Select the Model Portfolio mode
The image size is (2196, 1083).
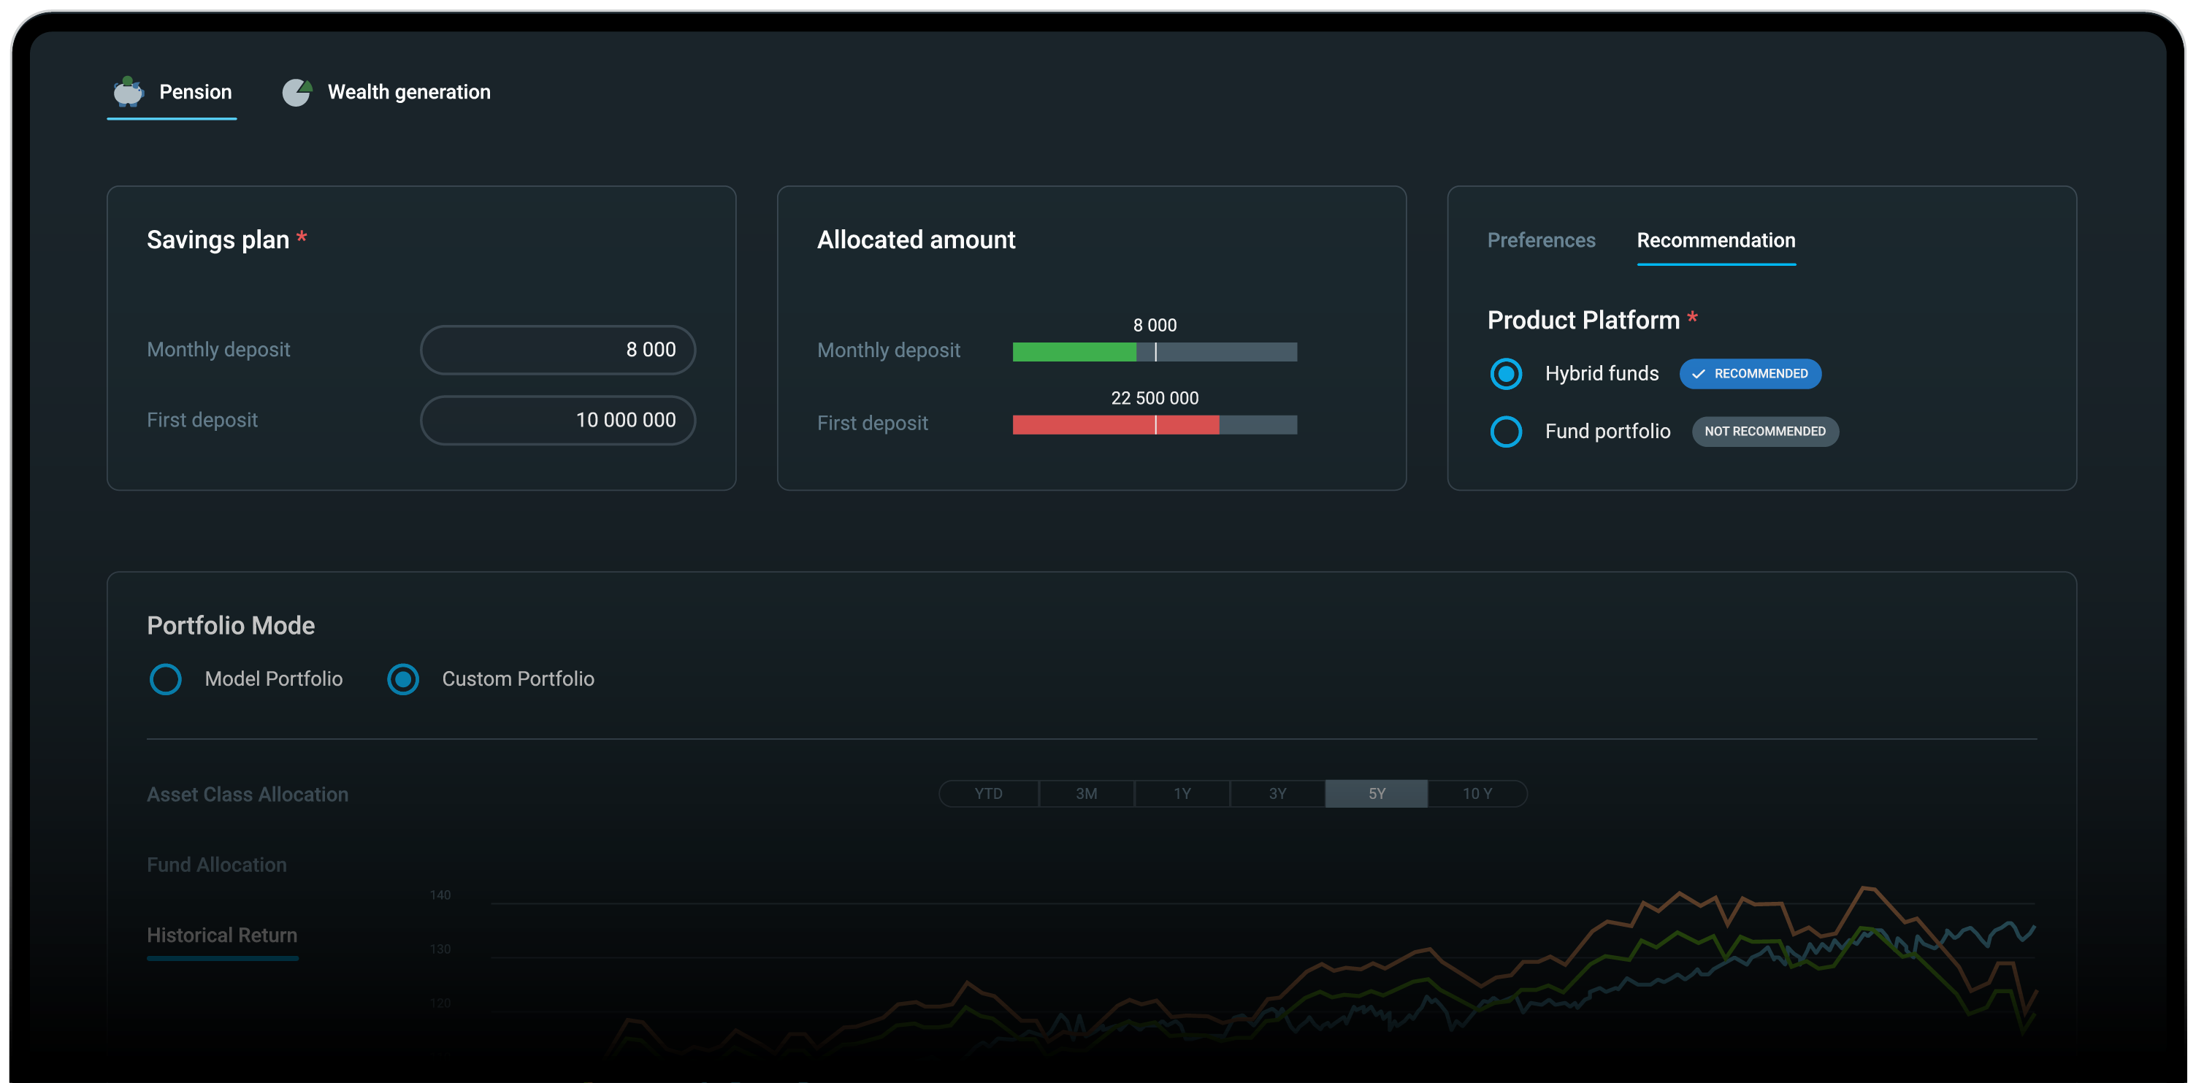point(165,679)
